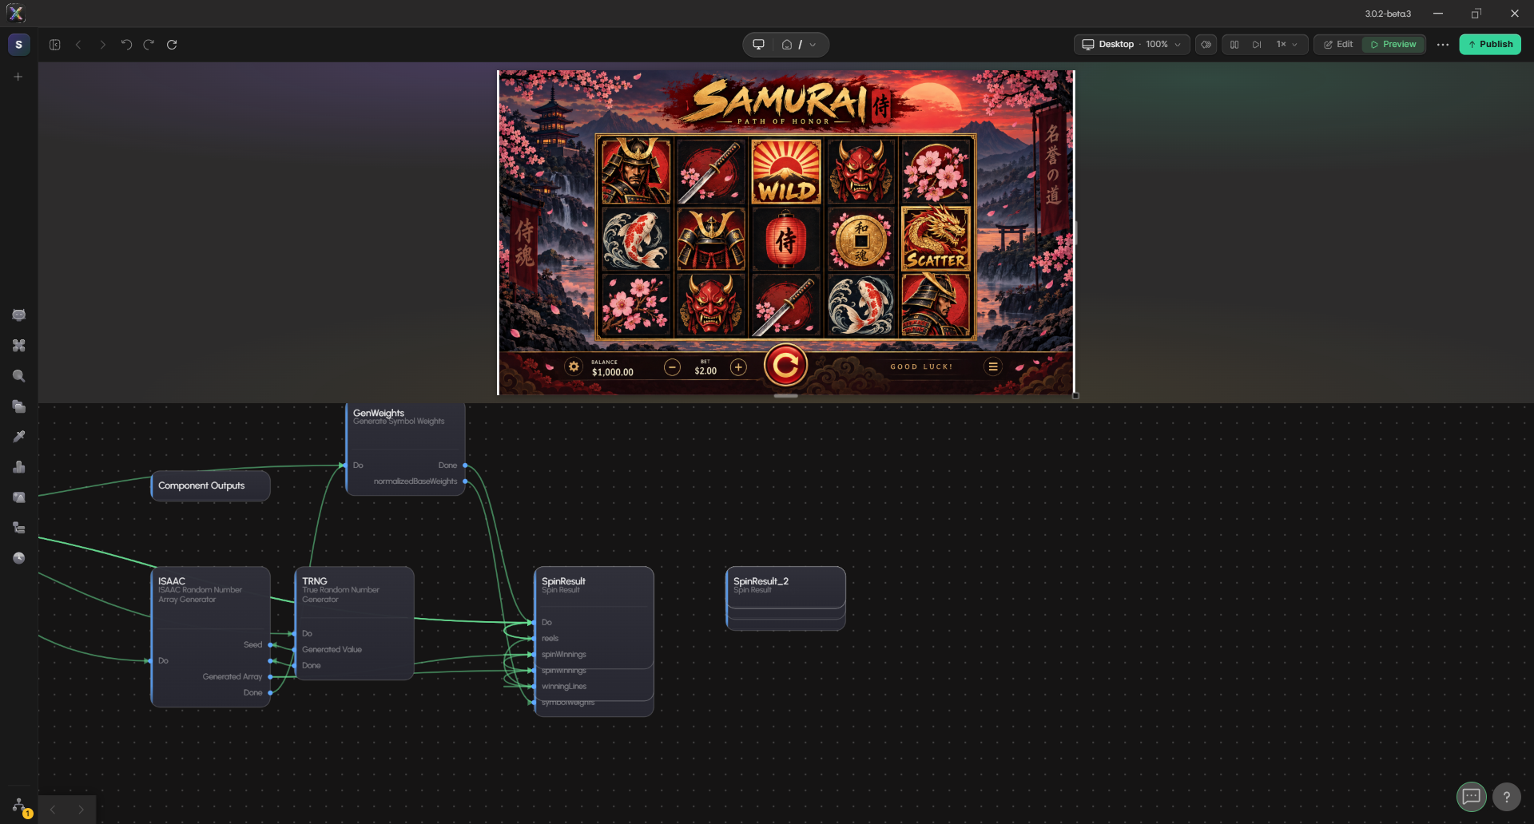Image resolution: width=1534 pixels, height=824 pixels.
Task: Click the redo arrow icon
Action: click(x=149, y=45)
